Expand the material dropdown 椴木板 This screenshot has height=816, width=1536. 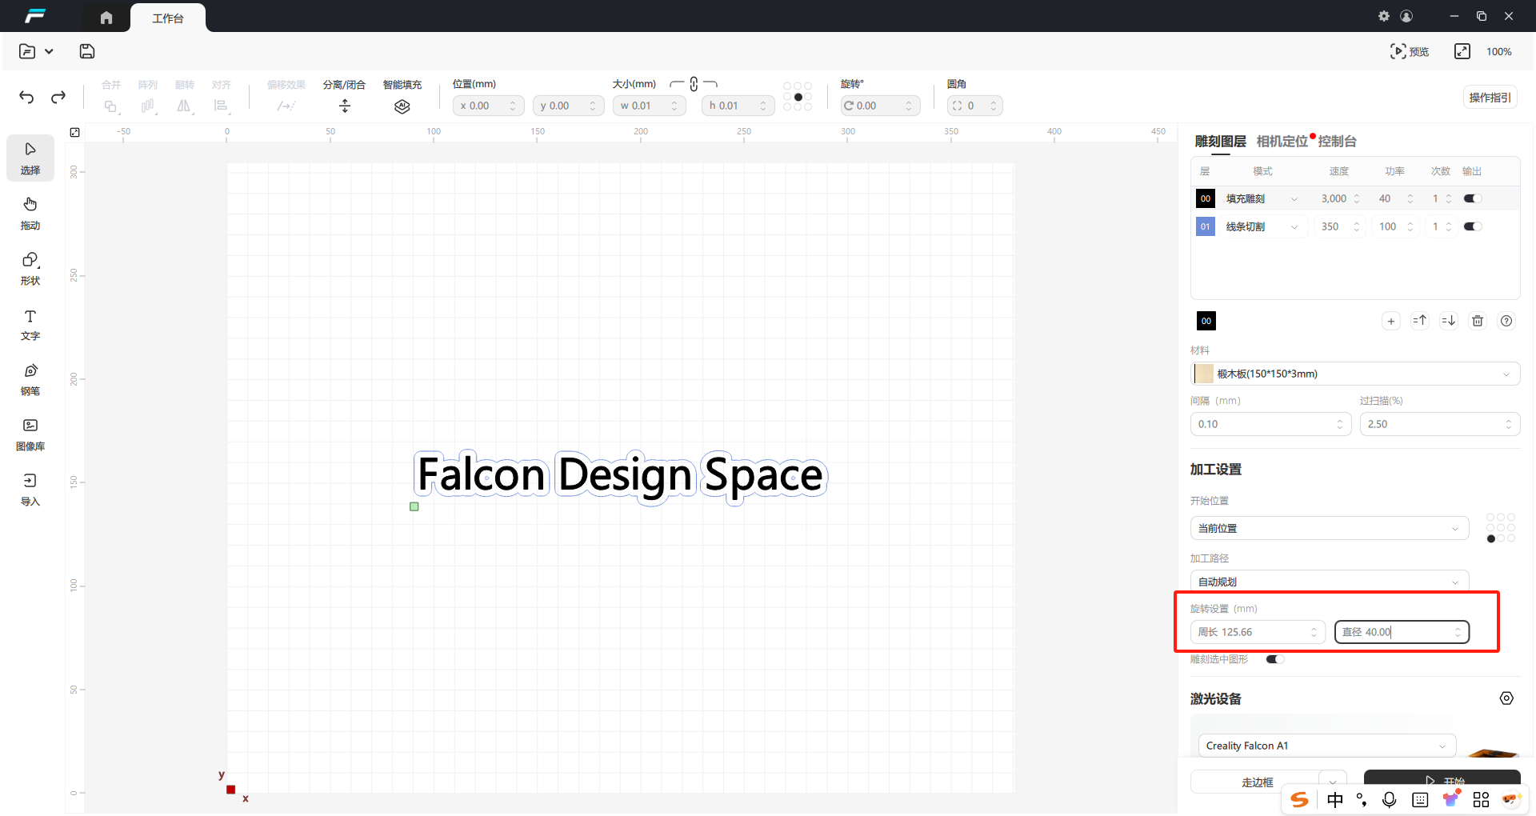point(1355,374)
